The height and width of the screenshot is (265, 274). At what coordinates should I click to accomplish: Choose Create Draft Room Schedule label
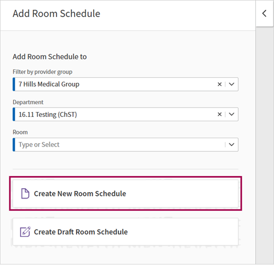click(x=81, y=232)
